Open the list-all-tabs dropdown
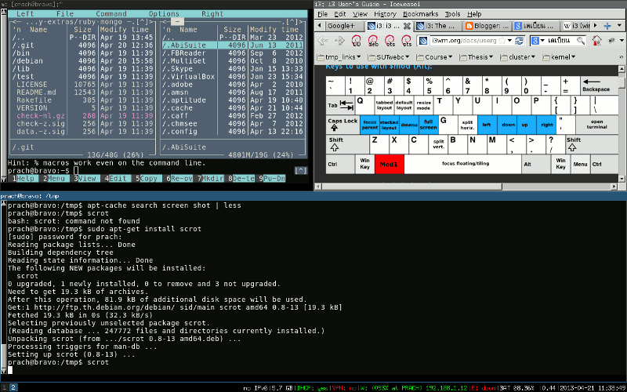 click(x=618, y=26)
